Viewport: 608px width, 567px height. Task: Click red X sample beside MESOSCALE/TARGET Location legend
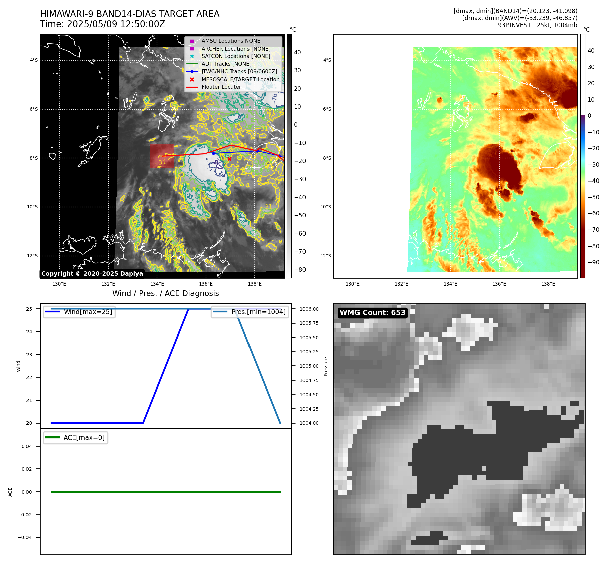pos(192,80)
